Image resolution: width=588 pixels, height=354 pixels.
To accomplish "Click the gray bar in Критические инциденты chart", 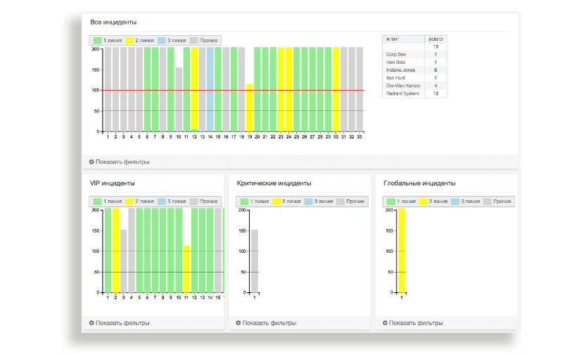I will [255, 260].
